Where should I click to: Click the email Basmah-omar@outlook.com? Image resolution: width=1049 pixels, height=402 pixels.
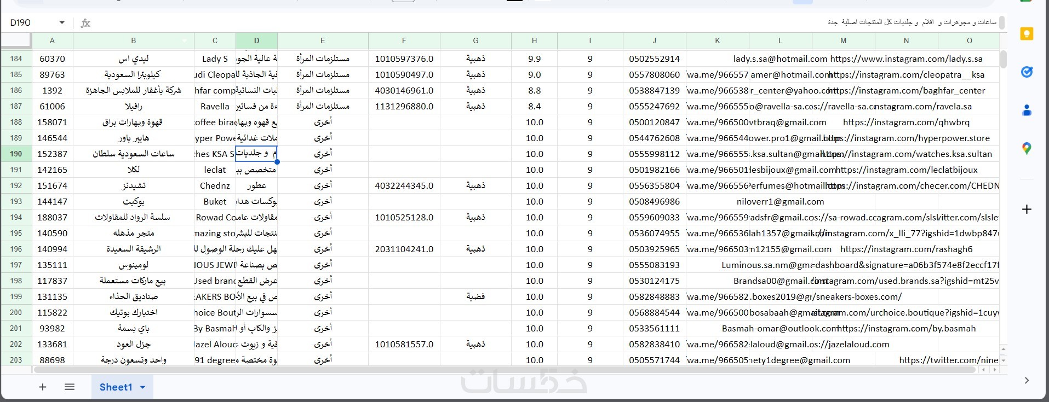click(x=780, y=328)
